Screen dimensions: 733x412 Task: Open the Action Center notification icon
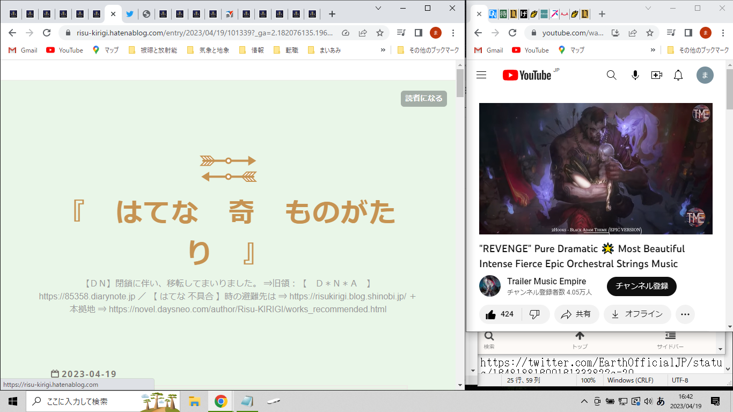pos(715,401)
